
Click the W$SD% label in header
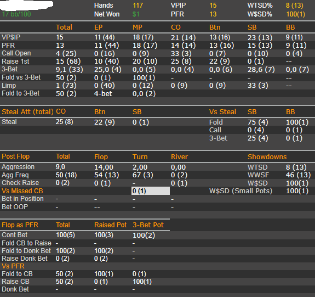click(260, 14)
